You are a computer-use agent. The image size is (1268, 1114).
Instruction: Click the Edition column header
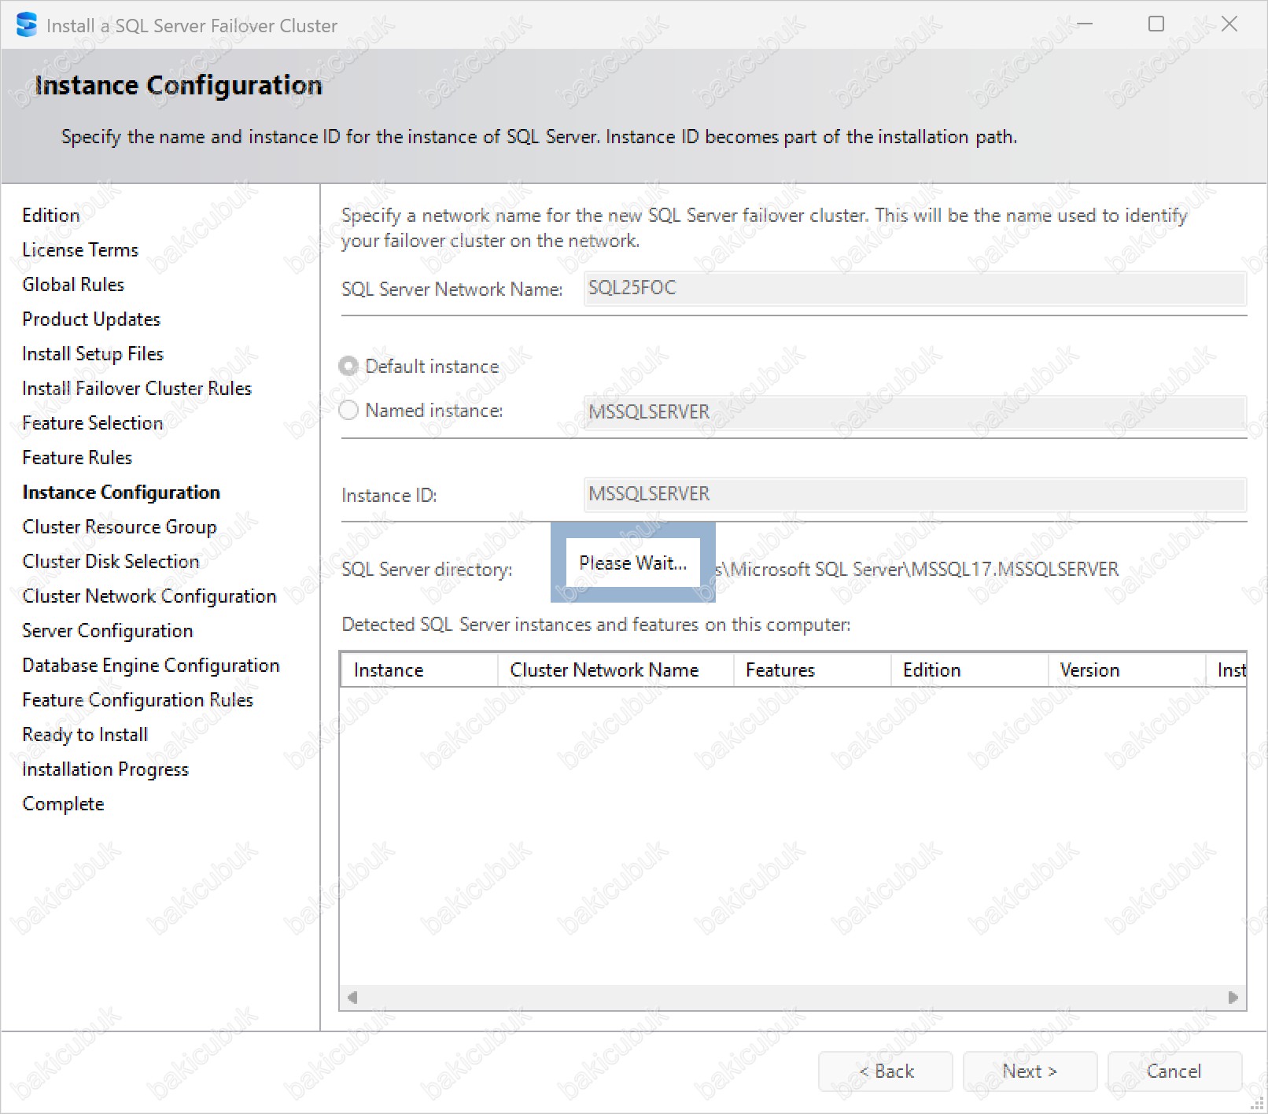pos(969,670)
